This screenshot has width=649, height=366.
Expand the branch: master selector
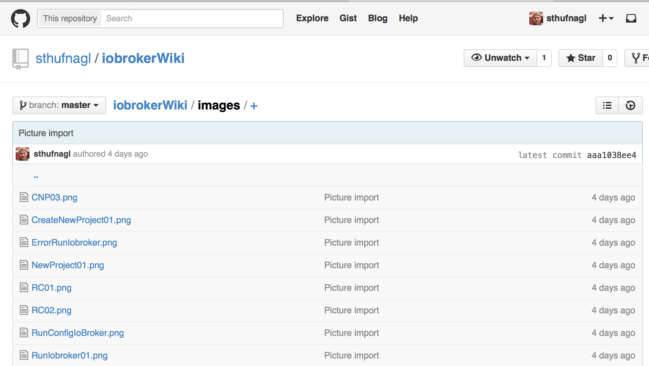pos(59,105)
